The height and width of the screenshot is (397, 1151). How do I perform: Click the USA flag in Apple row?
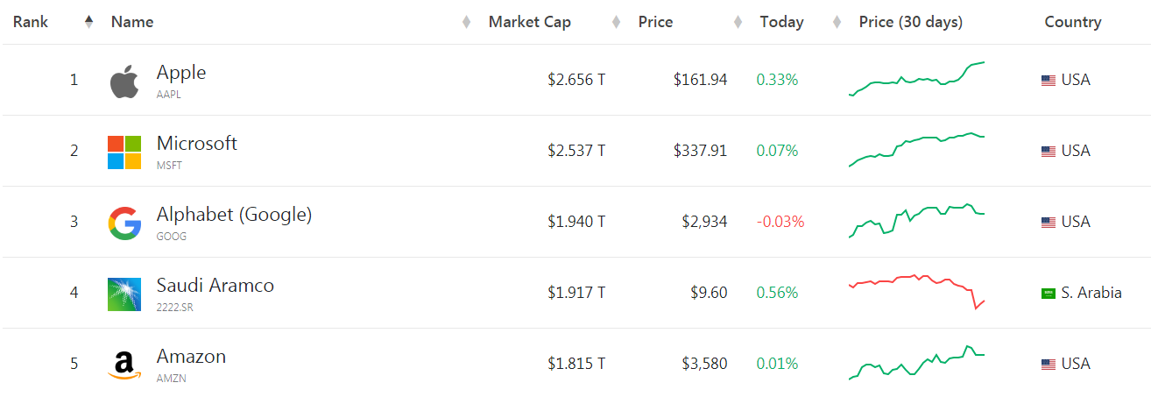coord(1048,81)
